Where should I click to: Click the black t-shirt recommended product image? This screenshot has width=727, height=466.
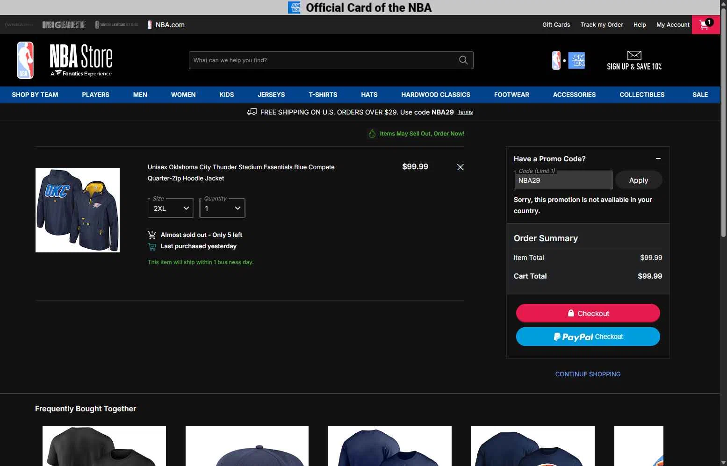pyautogui.click(x=104, y=446)
